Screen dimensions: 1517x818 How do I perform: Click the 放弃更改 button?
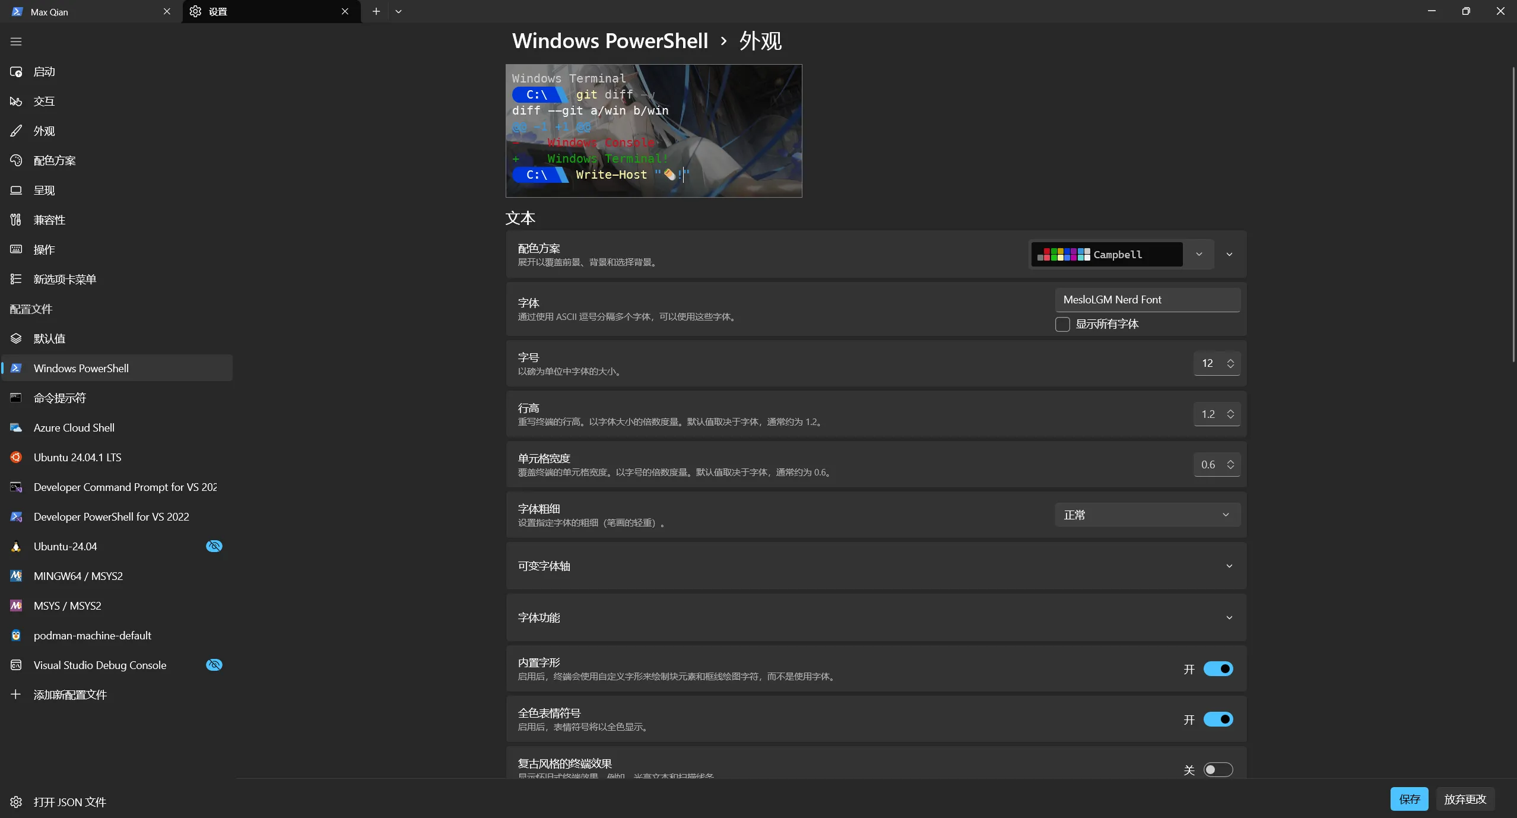(x=1465, y=799)
